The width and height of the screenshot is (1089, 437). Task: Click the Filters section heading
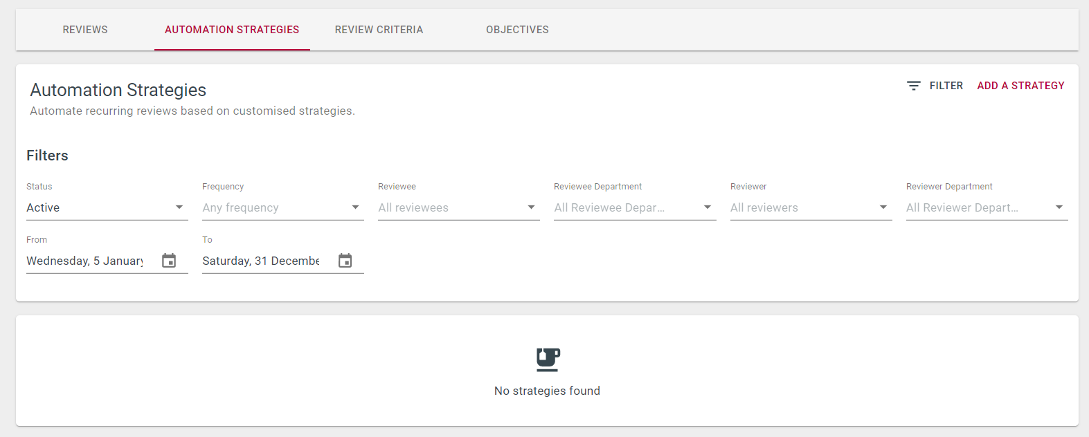[47, 156]
